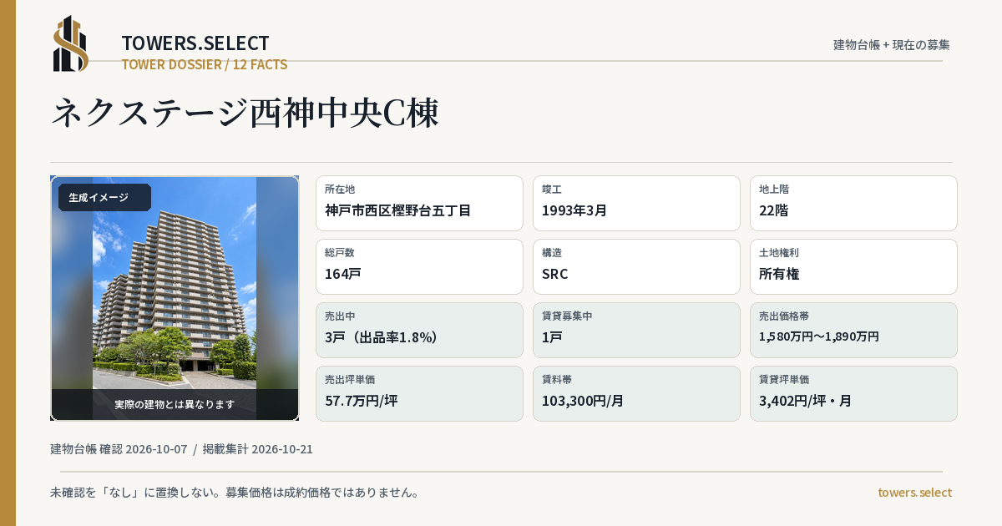Screen dimensions: 1002x526
Task: Select the text '建物台帳 確認 2026-10-07'
Action: (x=119, y=449)
